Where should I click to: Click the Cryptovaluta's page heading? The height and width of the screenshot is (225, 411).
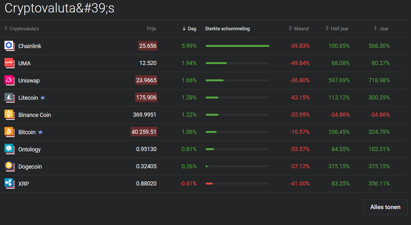tap(59, 8)
